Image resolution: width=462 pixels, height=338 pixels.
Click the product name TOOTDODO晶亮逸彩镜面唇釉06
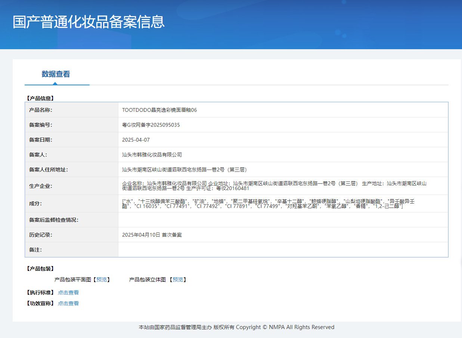point(159,110)
